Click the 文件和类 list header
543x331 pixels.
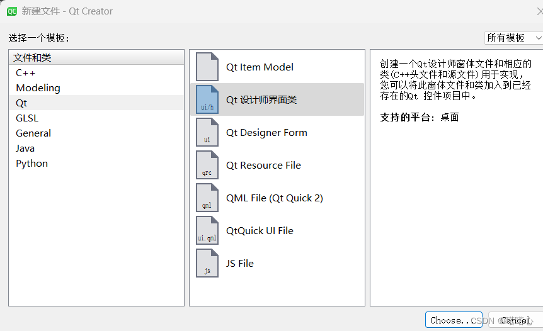[96, 57]
